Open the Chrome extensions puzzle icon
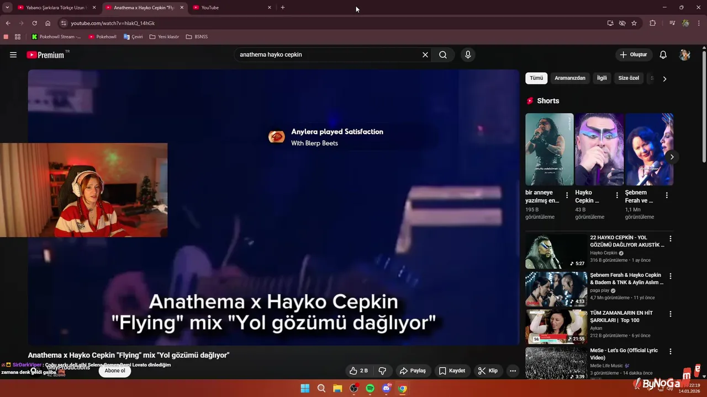This screenshot has width=707, height=397. click(x=653, y=23)
